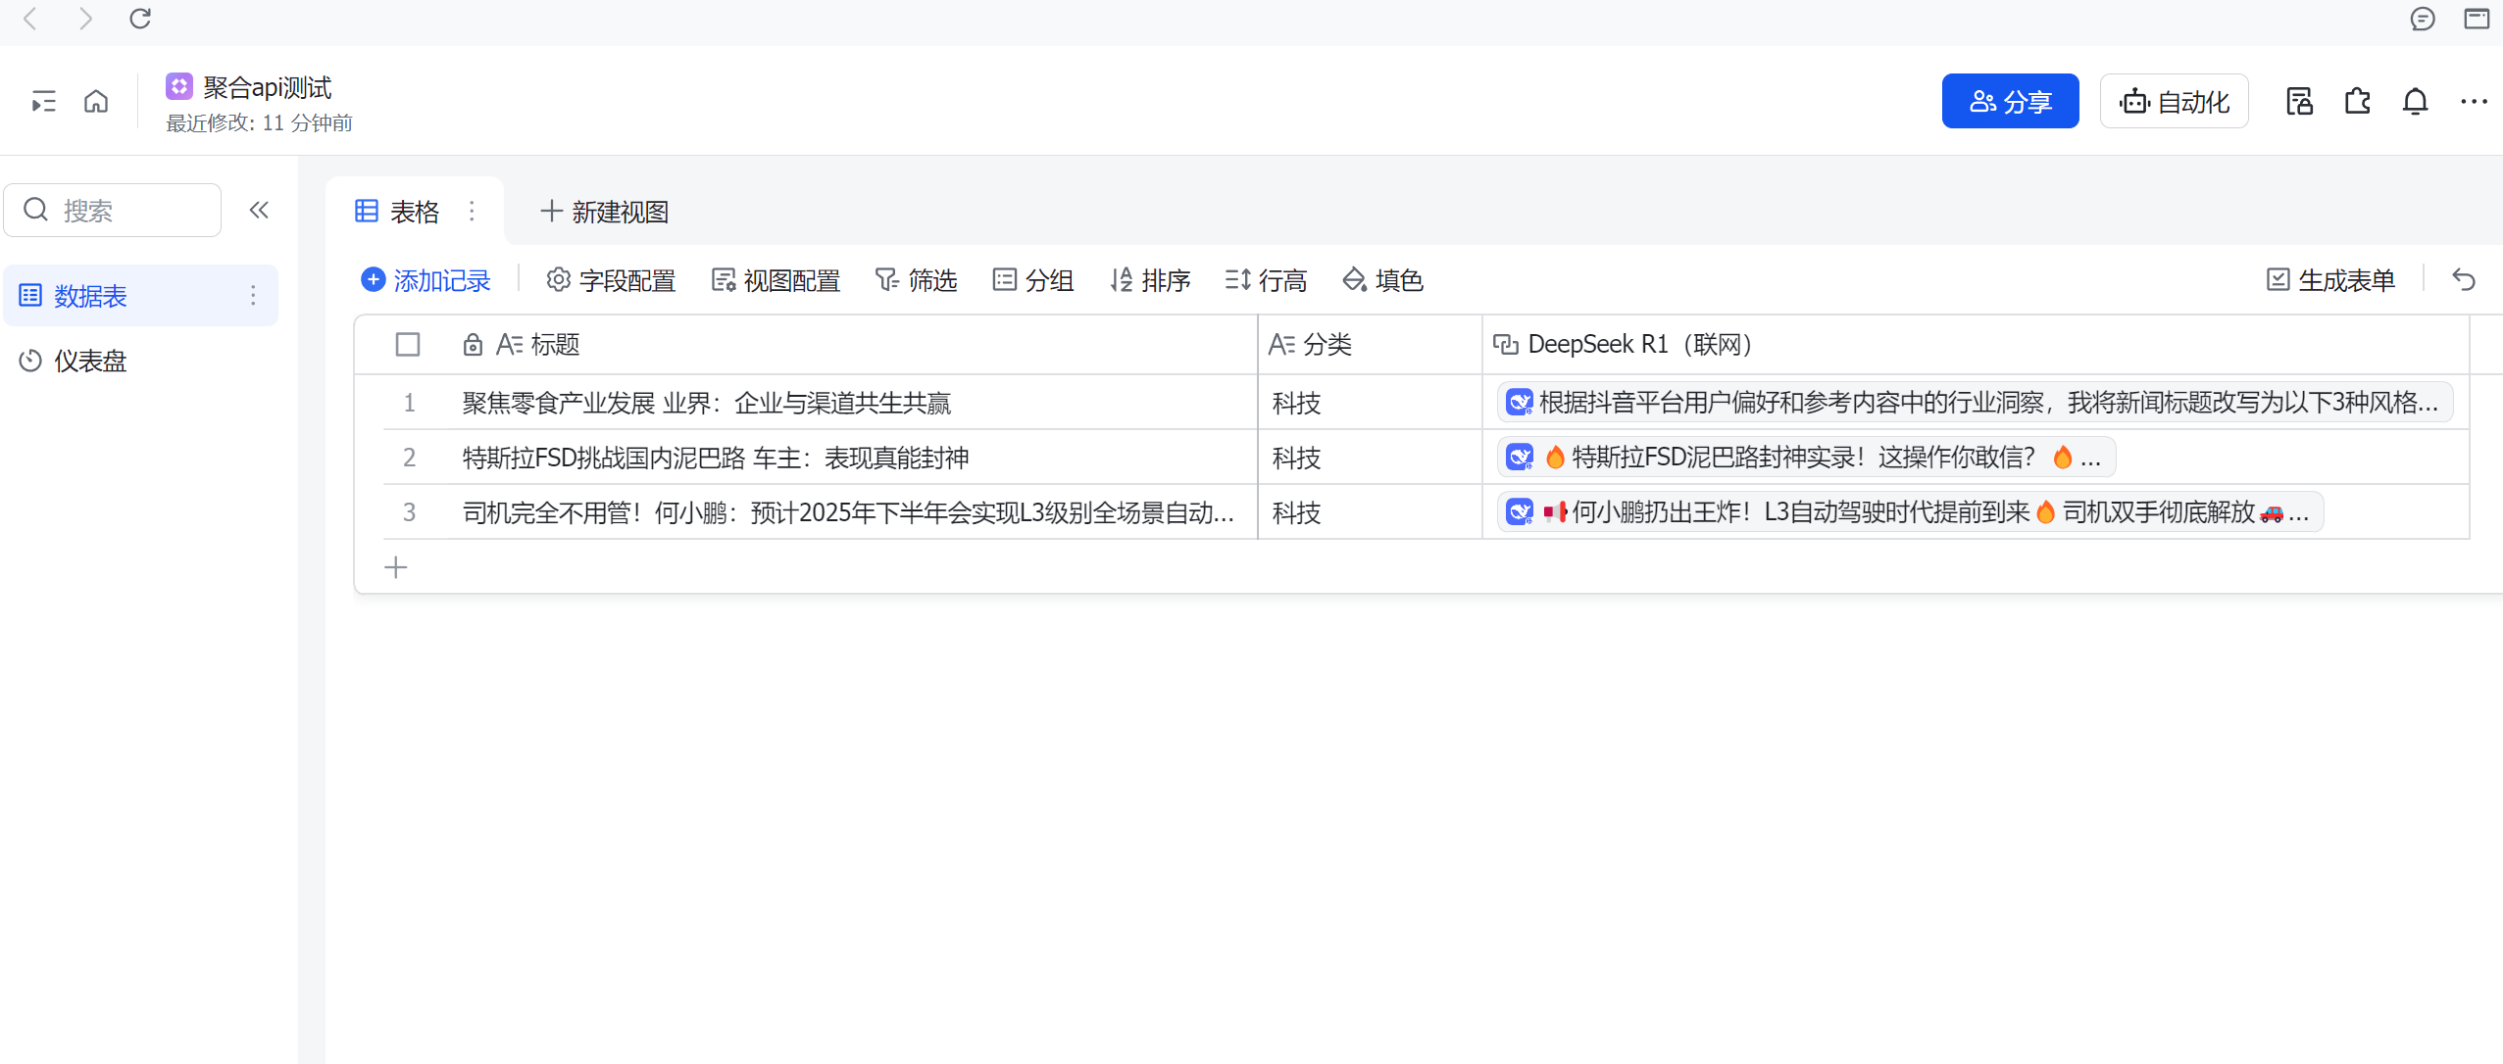Open the 填色 fill color tool
This screenshot has width=2503, height=1064.
point(1382,280)
